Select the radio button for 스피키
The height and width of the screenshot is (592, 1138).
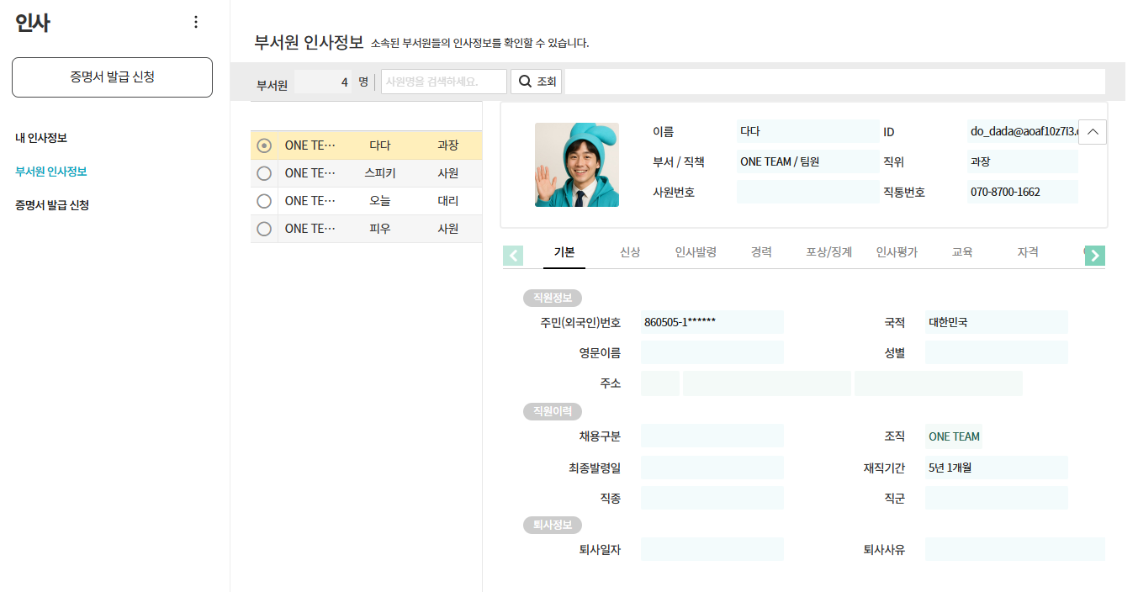click(x=264, y=173)
